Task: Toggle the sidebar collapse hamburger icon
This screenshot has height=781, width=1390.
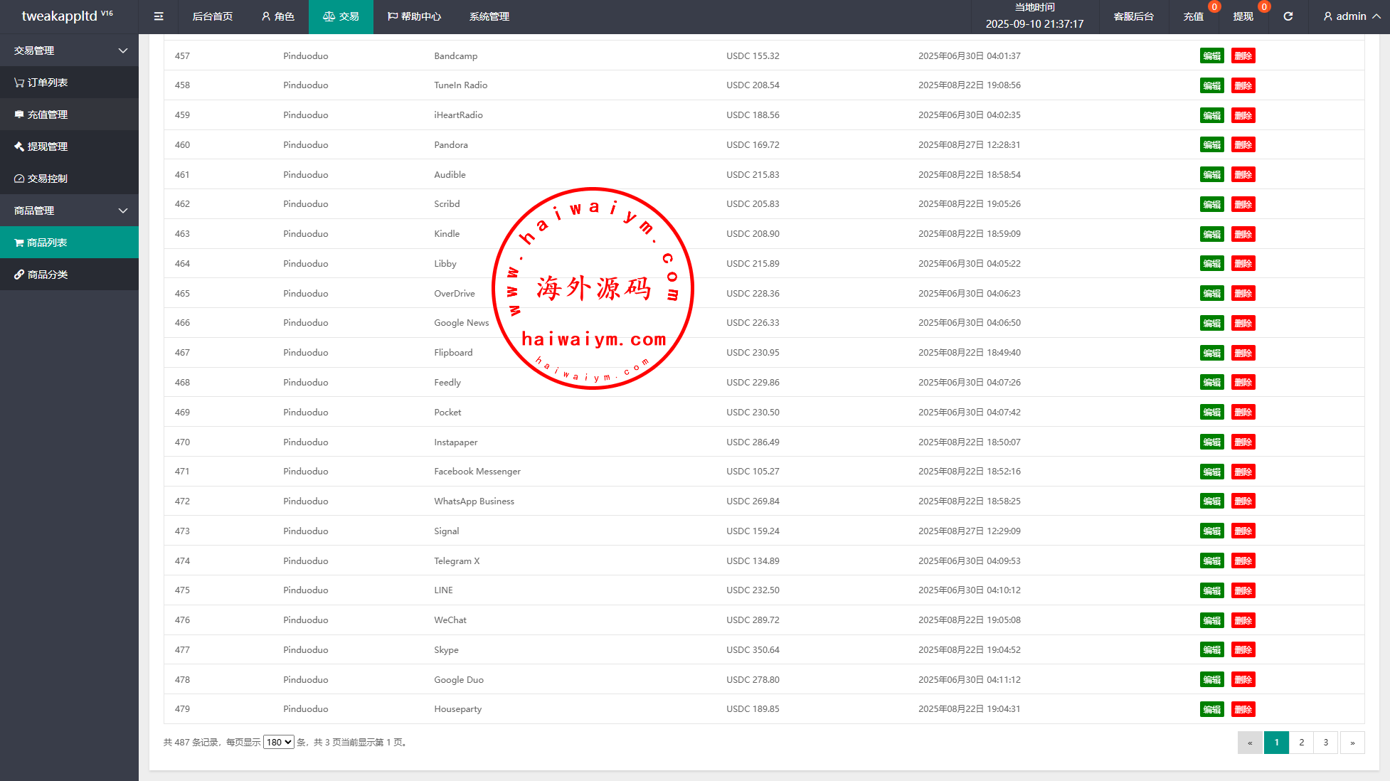Action: [159, 16]
